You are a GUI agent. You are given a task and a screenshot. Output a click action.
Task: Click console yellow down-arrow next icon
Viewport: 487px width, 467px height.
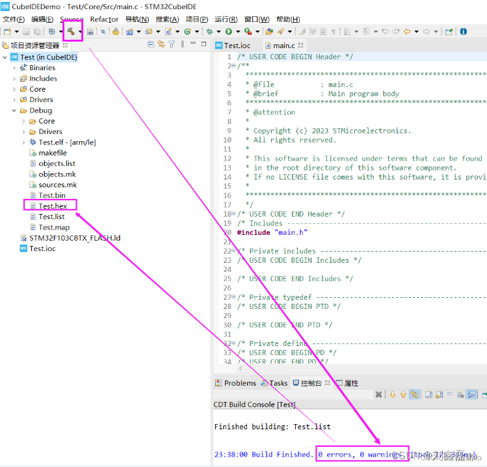[393, 394]
